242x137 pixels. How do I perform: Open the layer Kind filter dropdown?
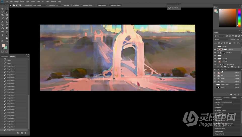(x=219, y=36)
